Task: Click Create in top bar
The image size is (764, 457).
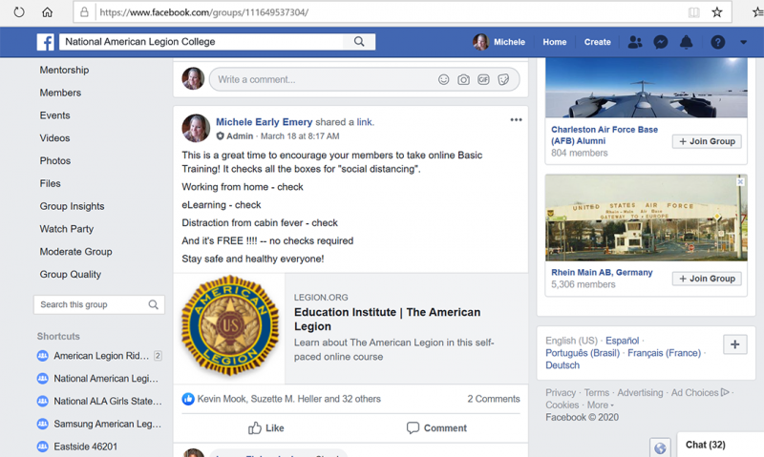Action: pos(598,42)
